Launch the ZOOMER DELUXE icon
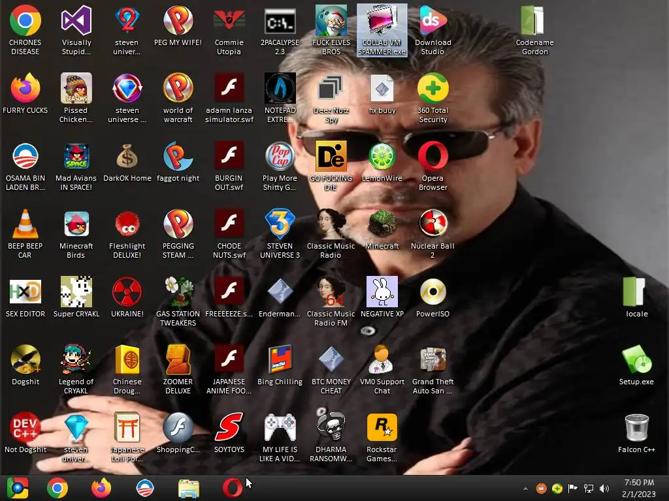The width and height of the screenshot is (669, 501). point(178,359)
